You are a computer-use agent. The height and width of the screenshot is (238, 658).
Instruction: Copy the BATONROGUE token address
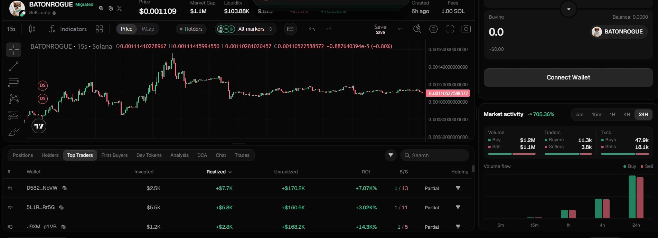[x=101, y=8]
